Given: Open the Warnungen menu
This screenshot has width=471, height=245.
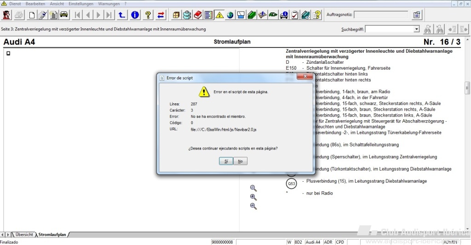Looking at the screenshot, I should pyautogui.click(x=109, y=4).
